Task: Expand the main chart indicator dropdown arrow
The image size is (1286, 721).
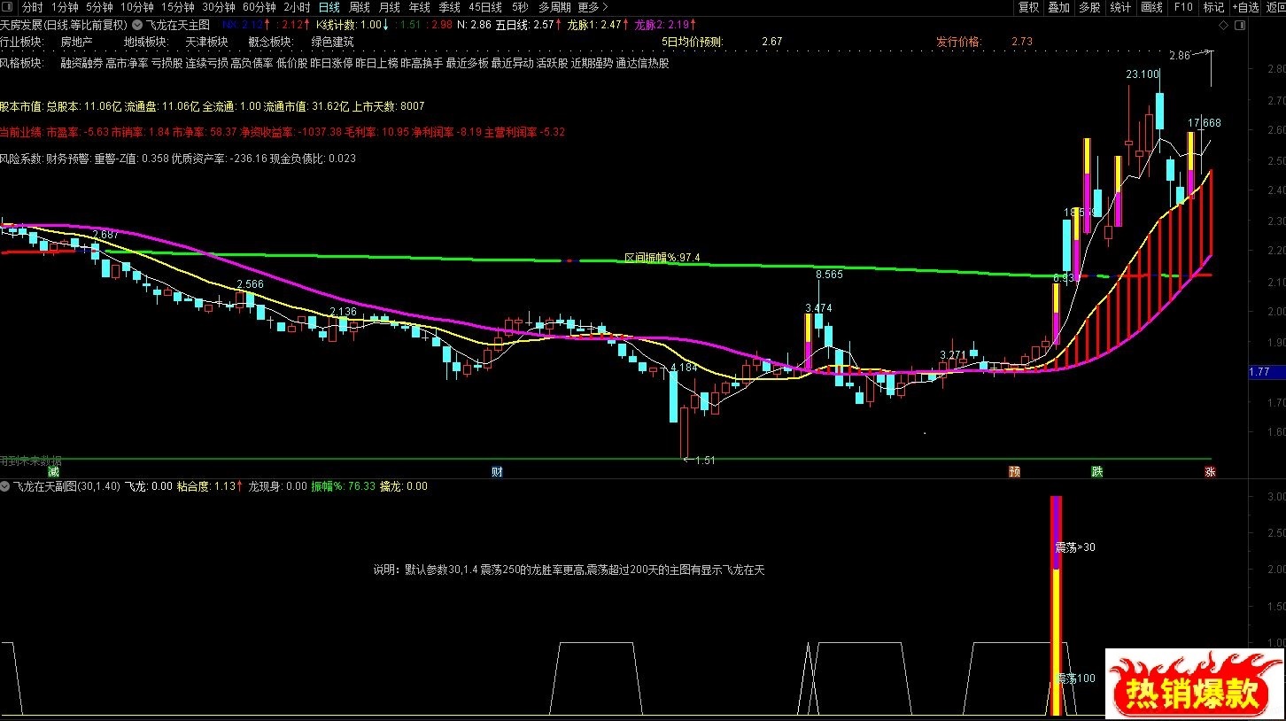Action: pyautogui.click(x=136, y=25)
